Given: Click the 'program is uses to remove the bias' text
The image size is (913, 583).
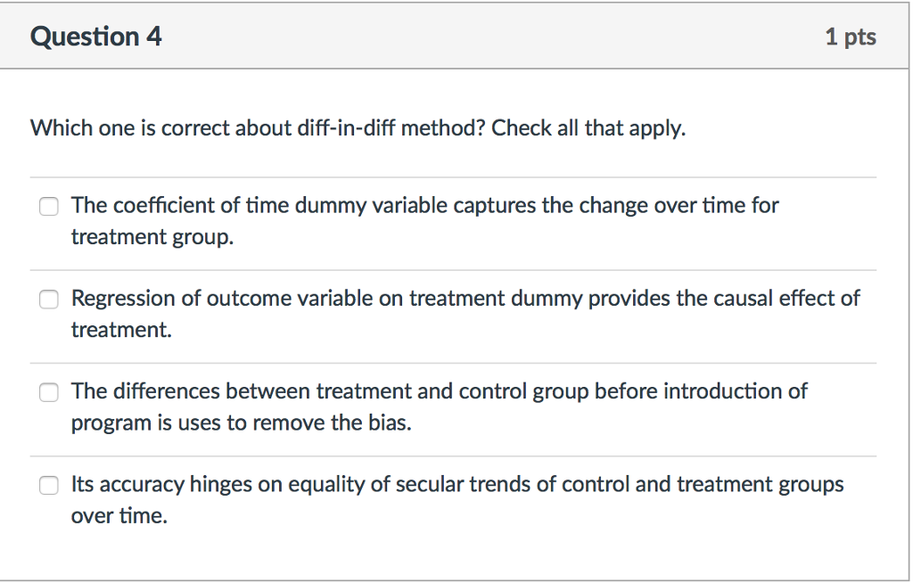Looking at the screenshot, I should (x=241, y=423).
